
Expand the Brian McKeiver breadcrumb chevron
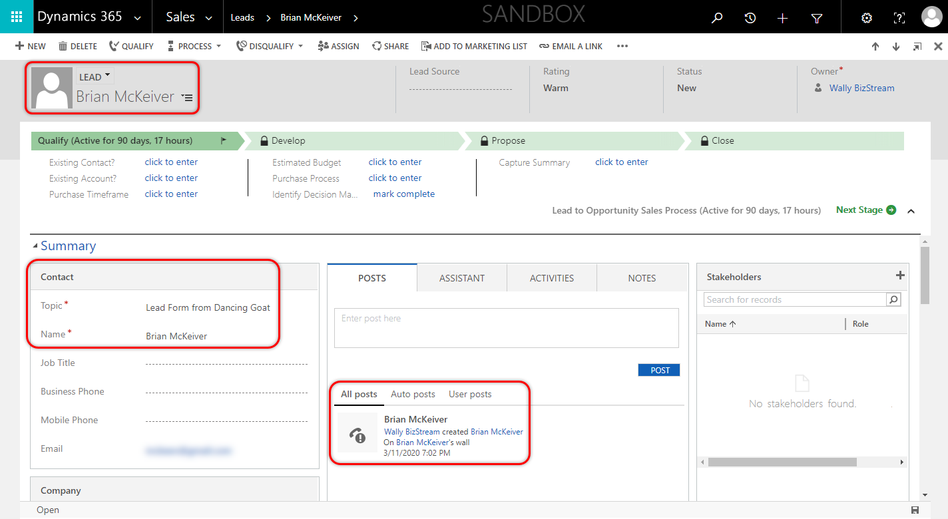[356, 18]
